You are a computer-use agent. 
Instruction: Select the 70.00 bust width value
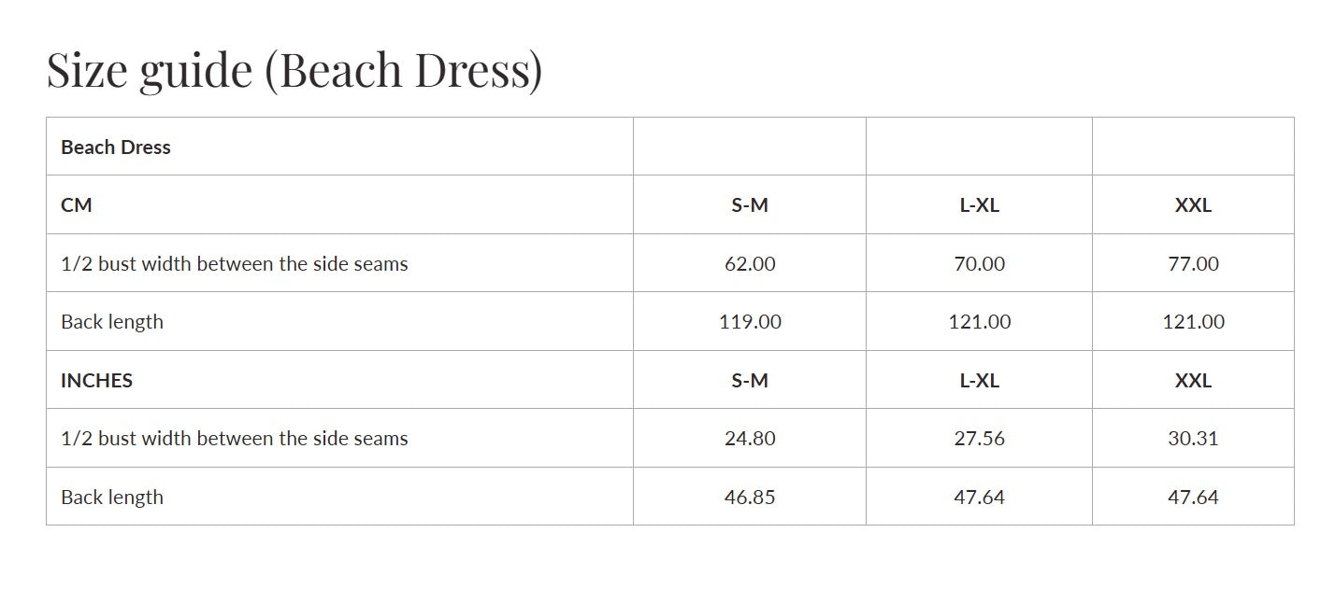tap(979, 263)
